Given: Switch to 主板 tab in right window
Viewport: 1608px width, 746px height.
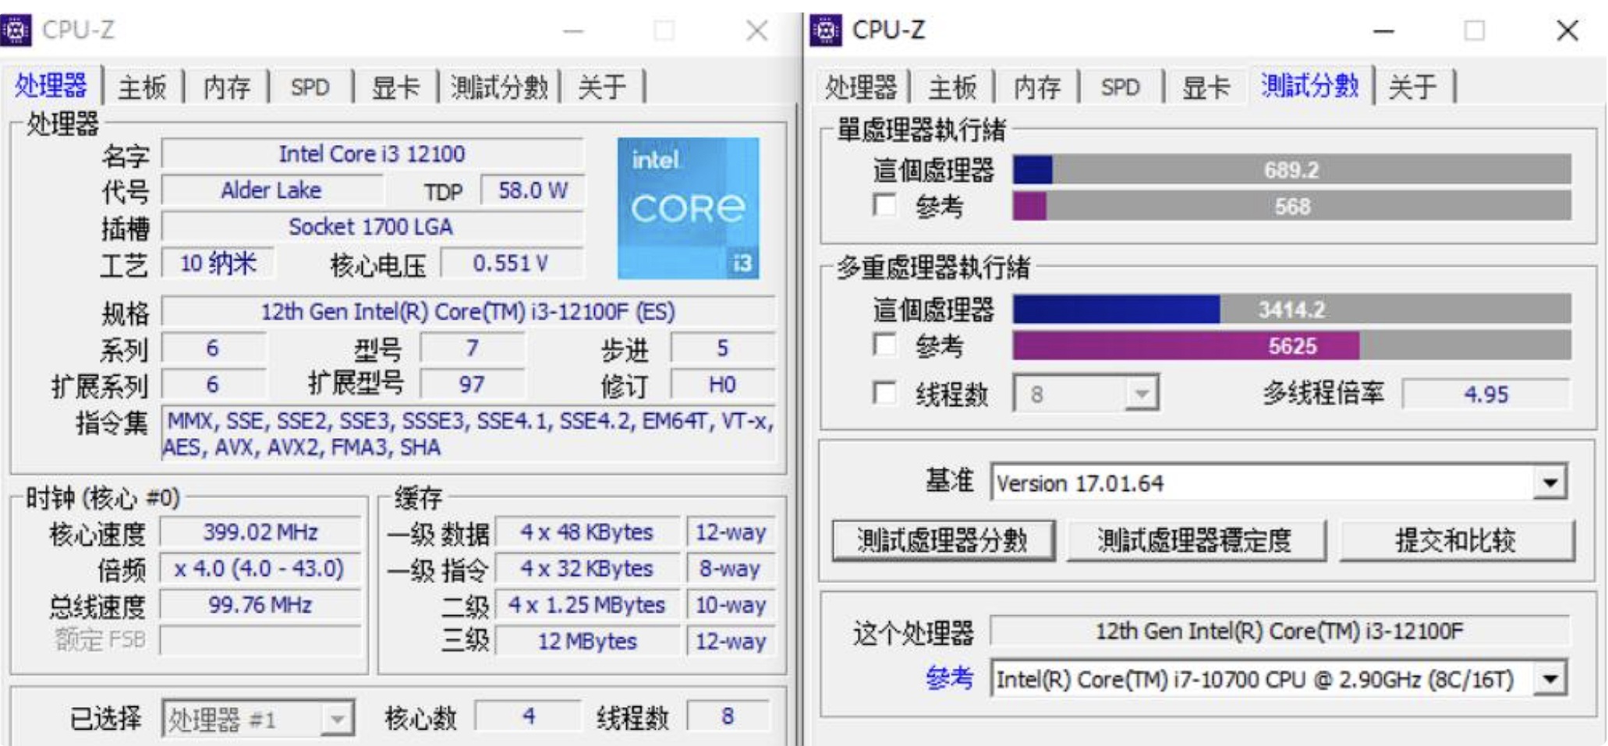Looking at the screenshot, I should click(952, 87).
